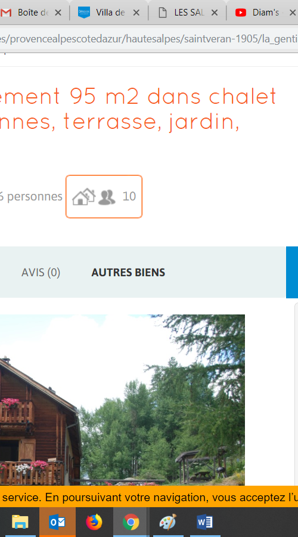Viewport: 298px width, 537px height.
Task: Open Paint from the taskbar
Action: 168,522
